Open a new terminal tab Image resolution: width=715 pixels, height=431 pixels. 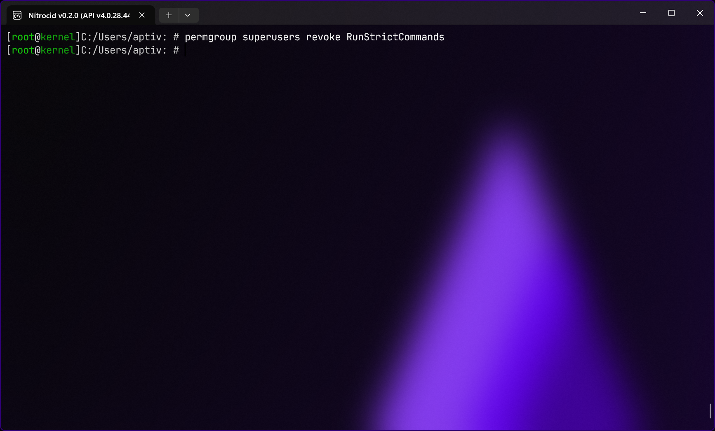169,15
